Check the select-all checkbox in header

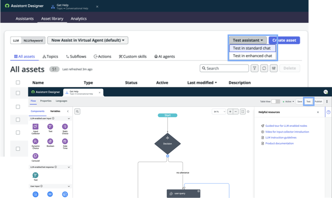(x=18, y=82)
